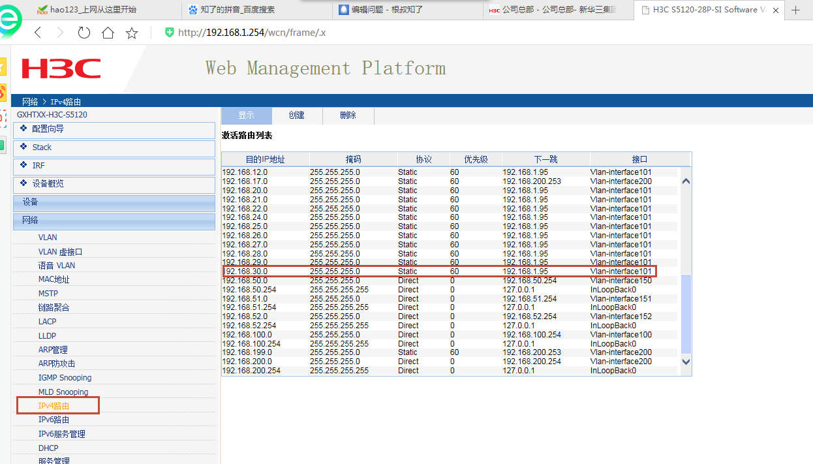Expand the 设备 section
Image resolution: width=813 pixels, height=464 pixels.
[x=114, y=203]
